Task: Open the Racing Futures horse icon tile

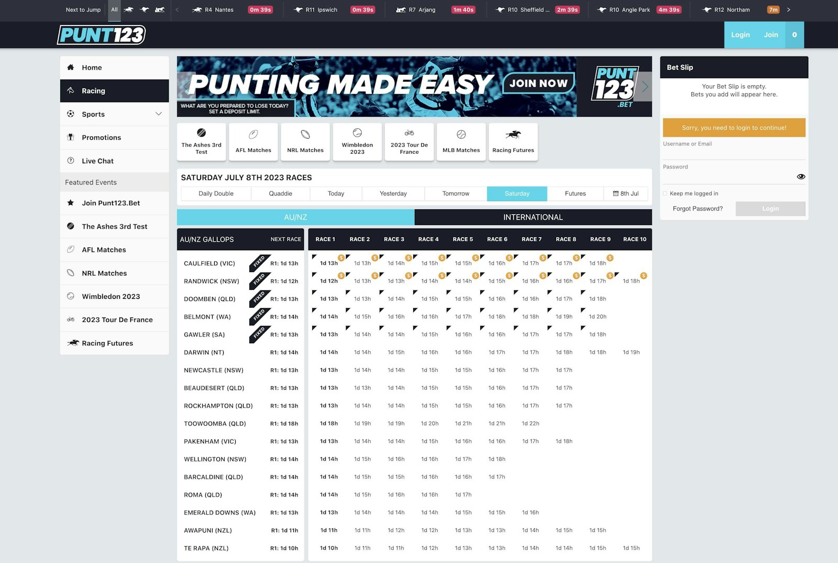Action: pyautogui.click(x=513, y=142)
